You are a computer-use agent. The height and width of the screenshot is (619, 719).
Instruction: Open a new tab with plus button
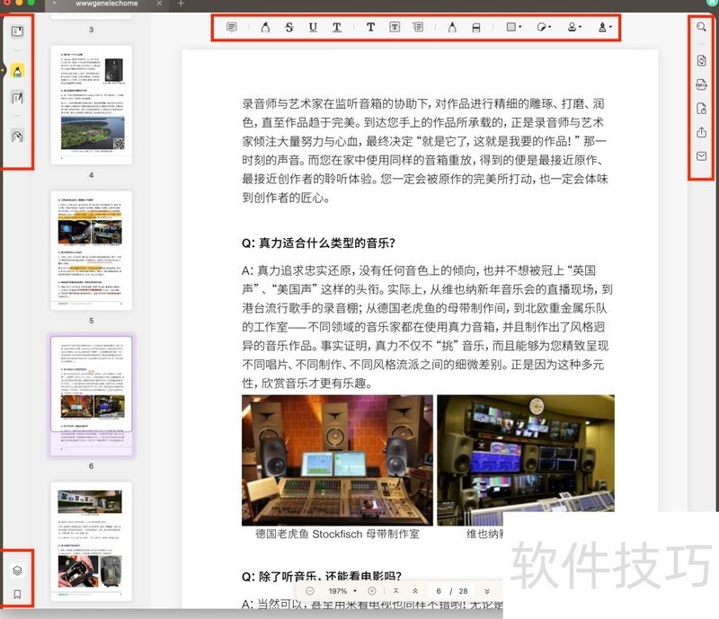click(181, 4)
